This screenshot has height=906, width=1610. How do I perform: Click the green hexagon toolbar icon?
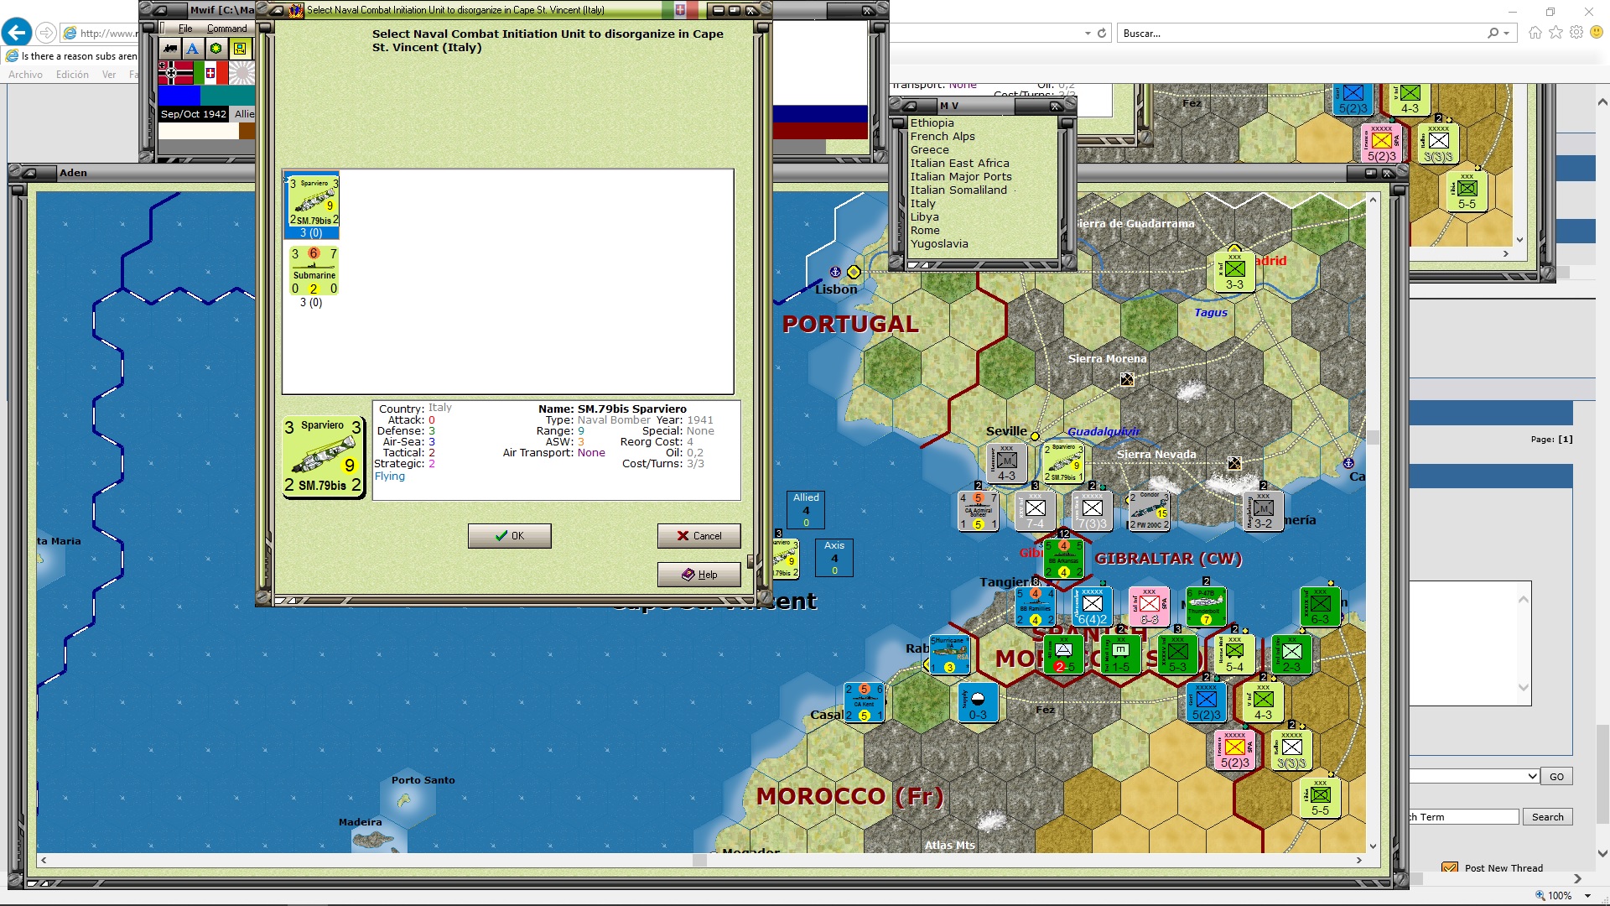[216, 49]
